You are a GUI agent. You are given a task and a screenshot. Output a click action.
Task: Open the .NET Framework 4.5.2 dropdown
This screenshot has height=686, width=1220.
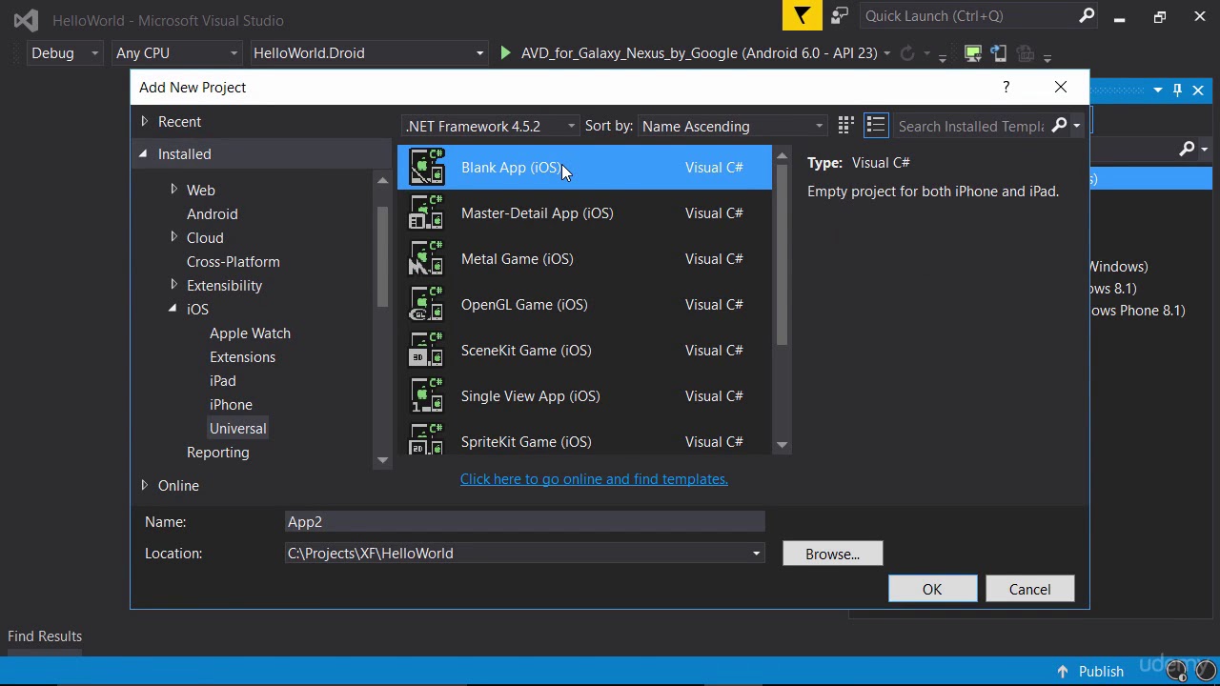click(x=490, y=126)
